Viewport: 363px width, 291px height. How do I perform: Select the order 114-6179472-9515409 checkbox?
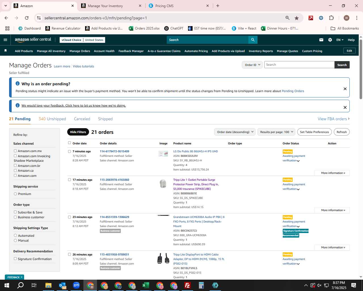pyautogui.click(x=69, y=151)
